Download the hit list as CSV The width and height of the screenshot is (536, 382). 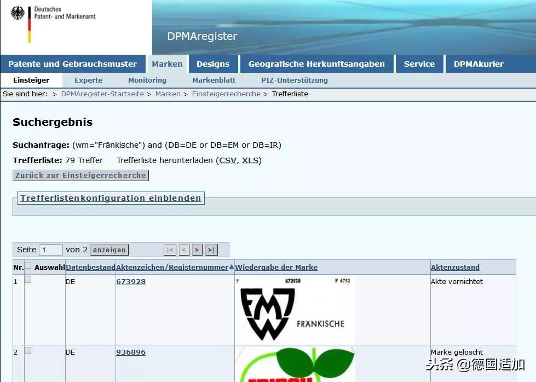(x=228, y=160)
